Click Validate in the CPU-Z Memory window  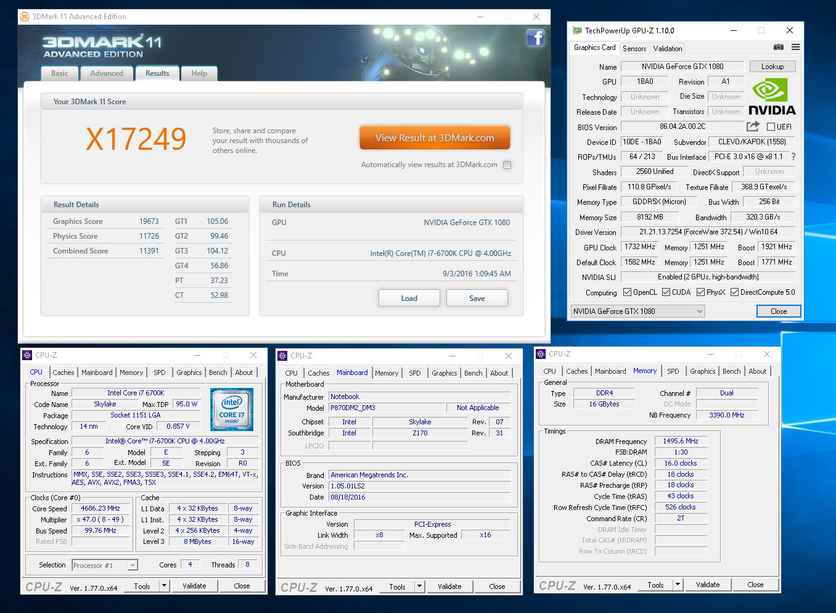708,585
